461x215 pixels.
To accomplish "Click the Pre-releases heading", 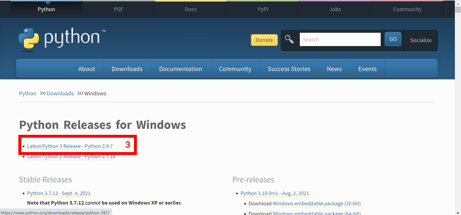I will (x=253, y=180).
